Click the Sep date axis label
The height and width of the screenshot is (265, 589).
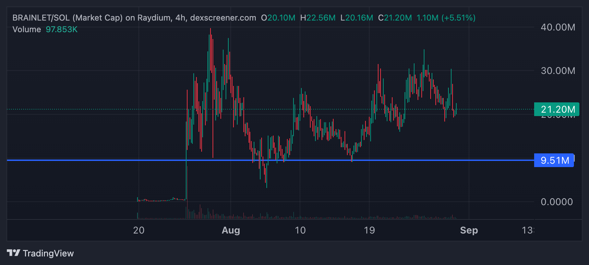click(469, 230)
